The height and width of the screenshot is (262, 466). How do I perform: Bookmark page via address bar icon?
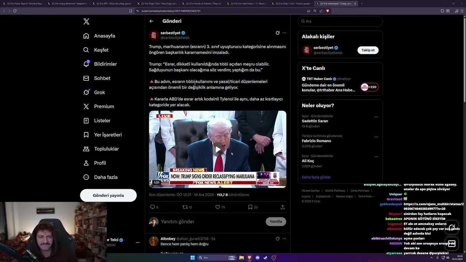pos(130,11)
